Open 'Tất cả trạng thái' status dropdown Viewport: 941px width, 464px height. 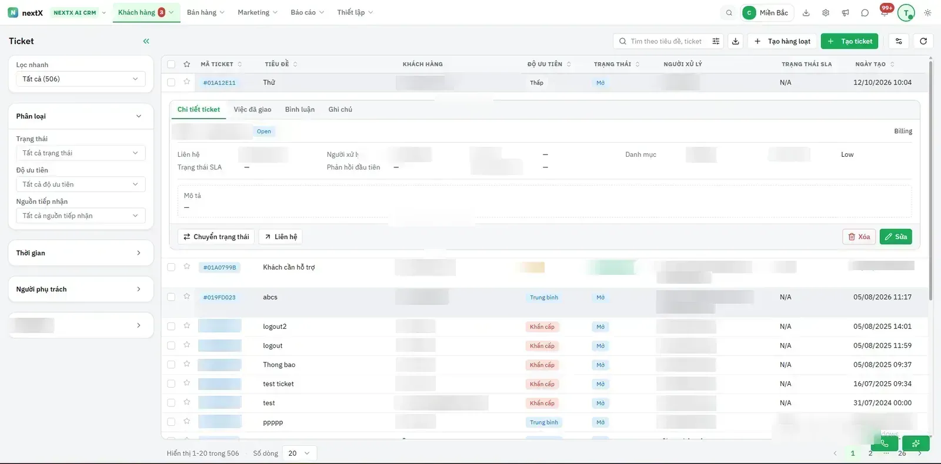pos(81,153)
